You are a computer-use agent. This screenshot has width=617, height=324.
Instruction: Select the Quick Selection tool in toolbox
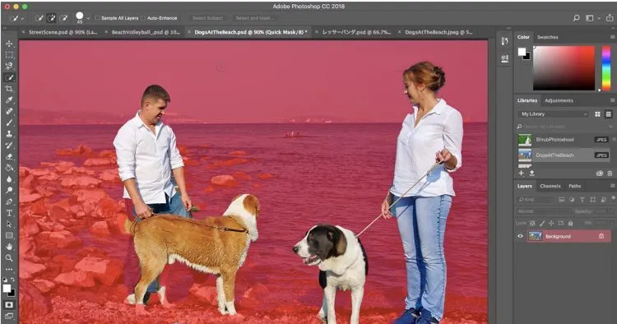tap(9, 77)
